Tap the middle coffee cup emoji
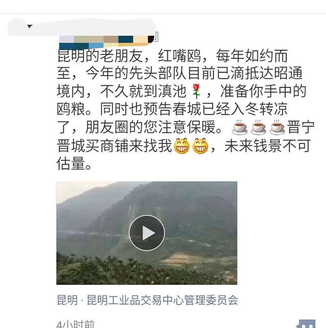326x328 pixels. tap(258, 127)
